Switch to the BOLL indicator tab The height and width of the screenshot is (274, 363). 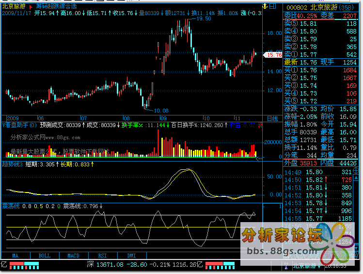point(45,256)
